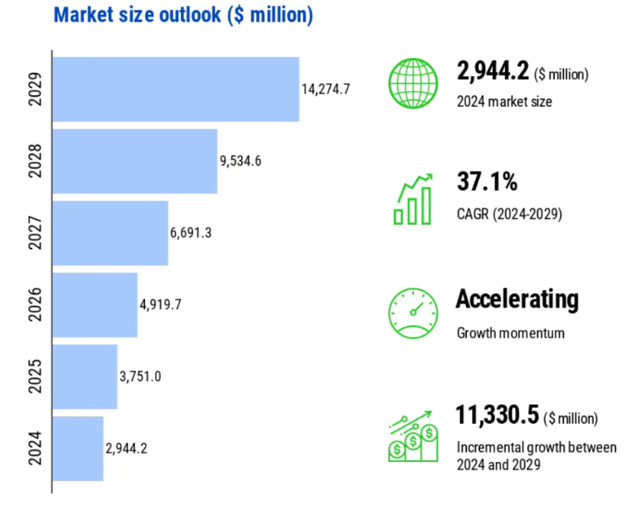Click the 'CAGR (2024-2029)' caption
The width and height of the screenshot is (637, 505).
point(509,215)
